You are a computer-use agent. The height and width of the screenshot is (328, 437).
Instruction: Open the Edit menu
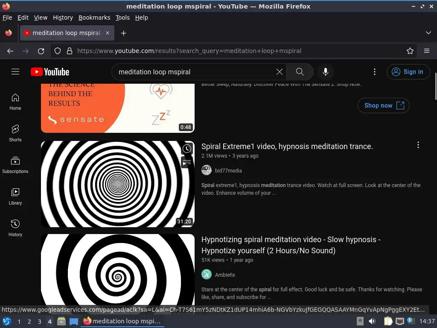(23, 18)
